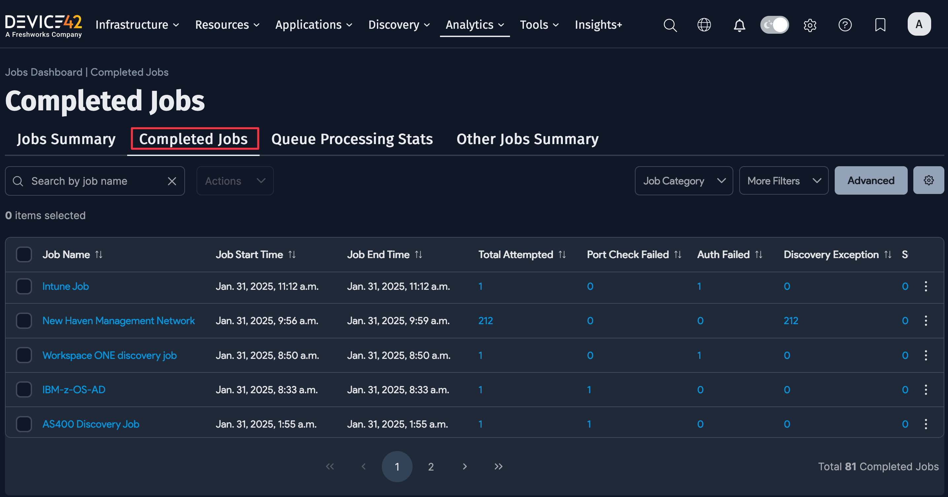Open the kebab menu for Intune Job row
Screen dimensions: 948x497
(x=926, y=286)
